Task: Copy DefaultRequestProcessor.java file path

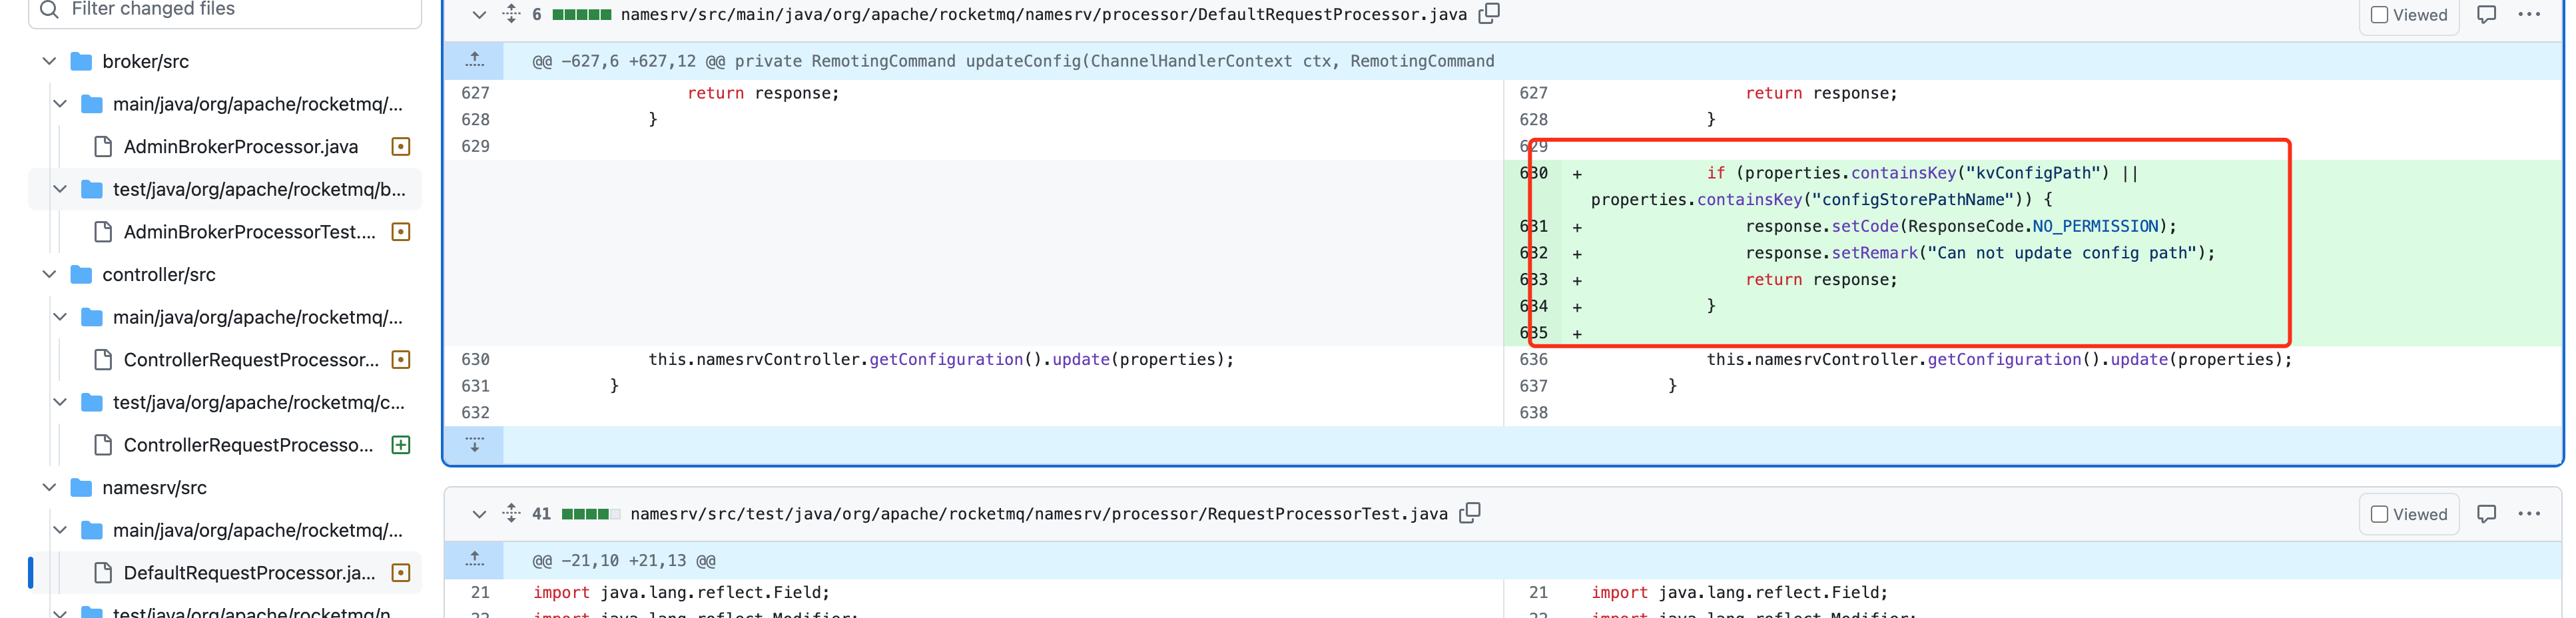Action: (x=1489, y=13)
